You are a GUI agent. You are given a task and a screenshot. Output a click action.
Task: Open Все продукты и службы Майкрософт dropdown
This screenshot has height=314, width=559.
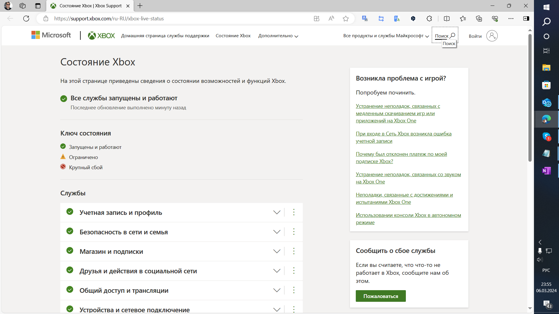pyautogui.click(x=386, y=36)
